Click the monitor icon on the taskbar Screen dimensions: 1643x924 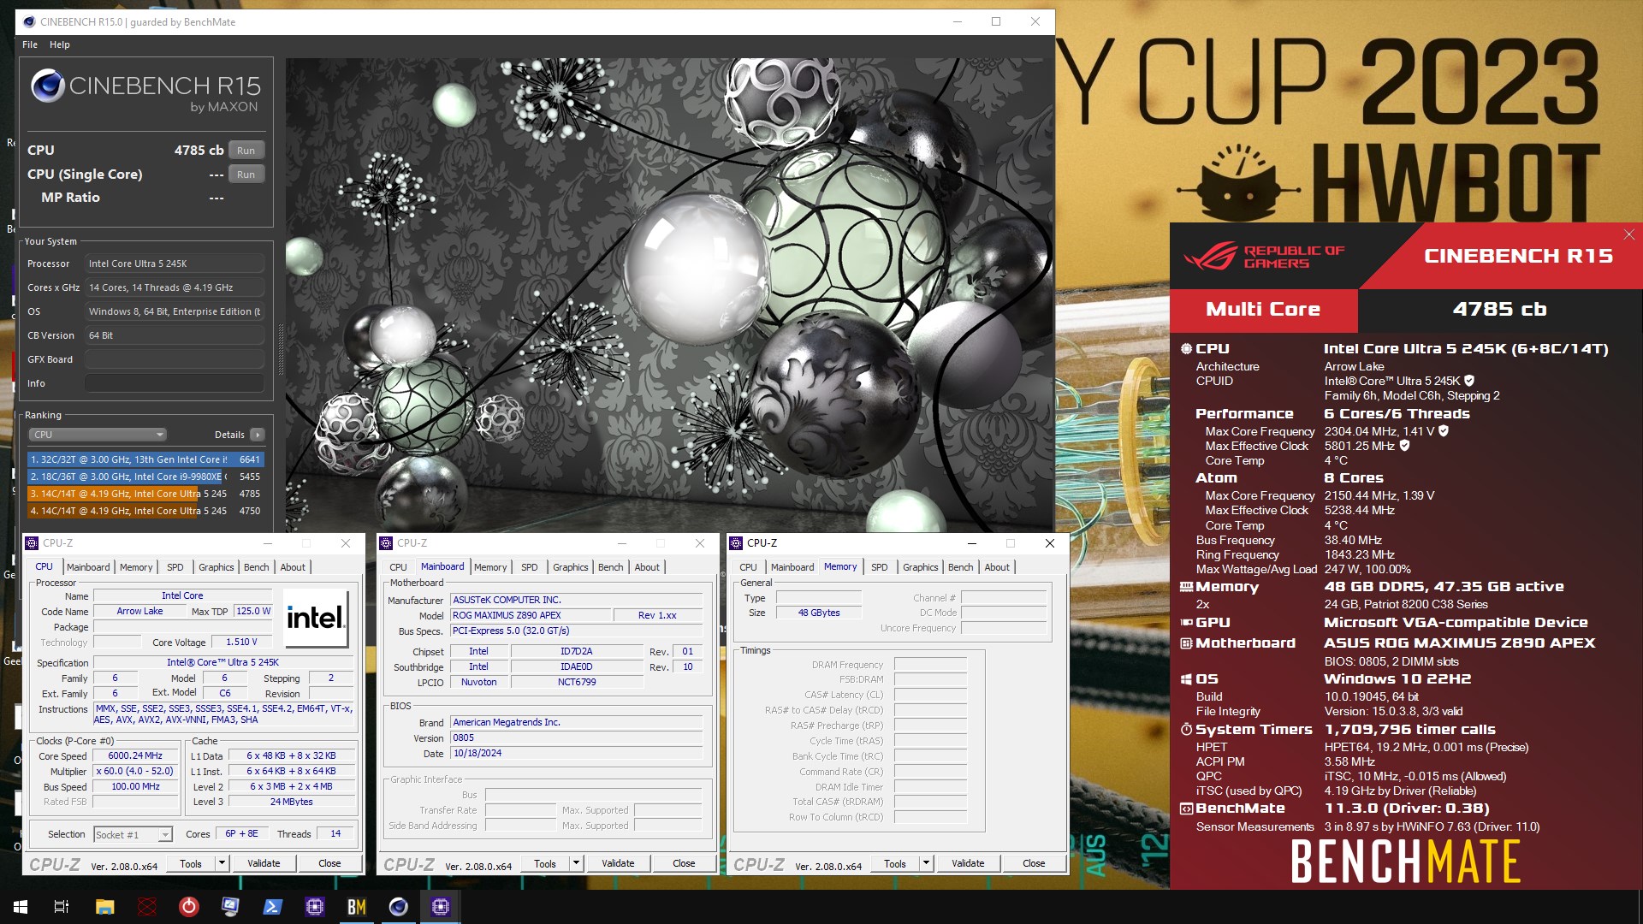[x=231, y=907]
